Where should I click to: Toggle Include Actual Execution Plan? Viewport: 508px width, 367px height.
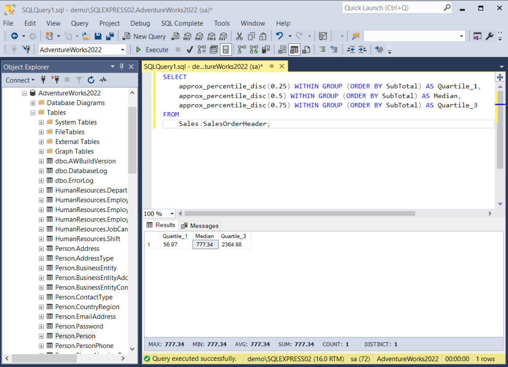[242, 49]
